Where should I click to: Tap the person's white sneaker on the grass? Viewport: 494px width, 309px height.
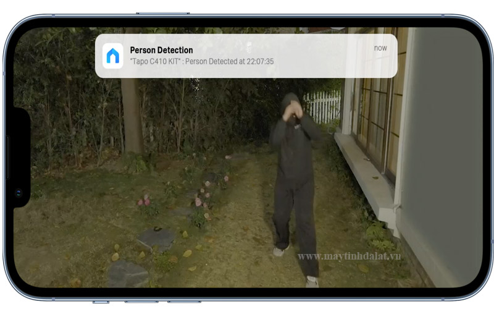(x=281, y=250)
